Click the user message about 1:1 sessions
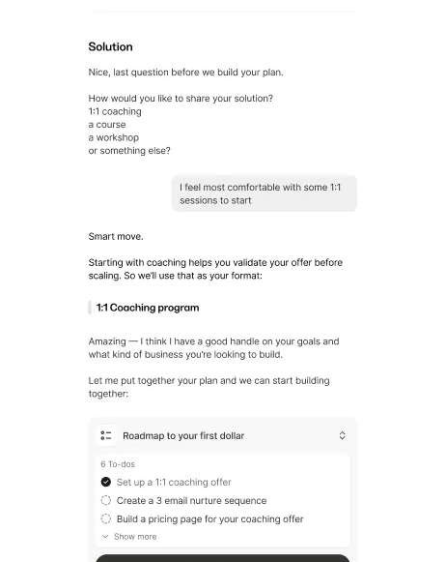 pos(264,193)
